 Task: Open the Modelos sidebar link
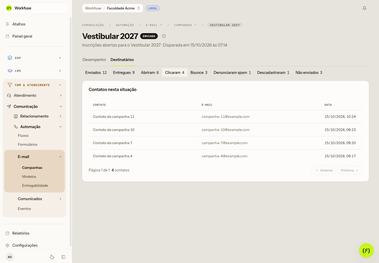tap(29, 176)
